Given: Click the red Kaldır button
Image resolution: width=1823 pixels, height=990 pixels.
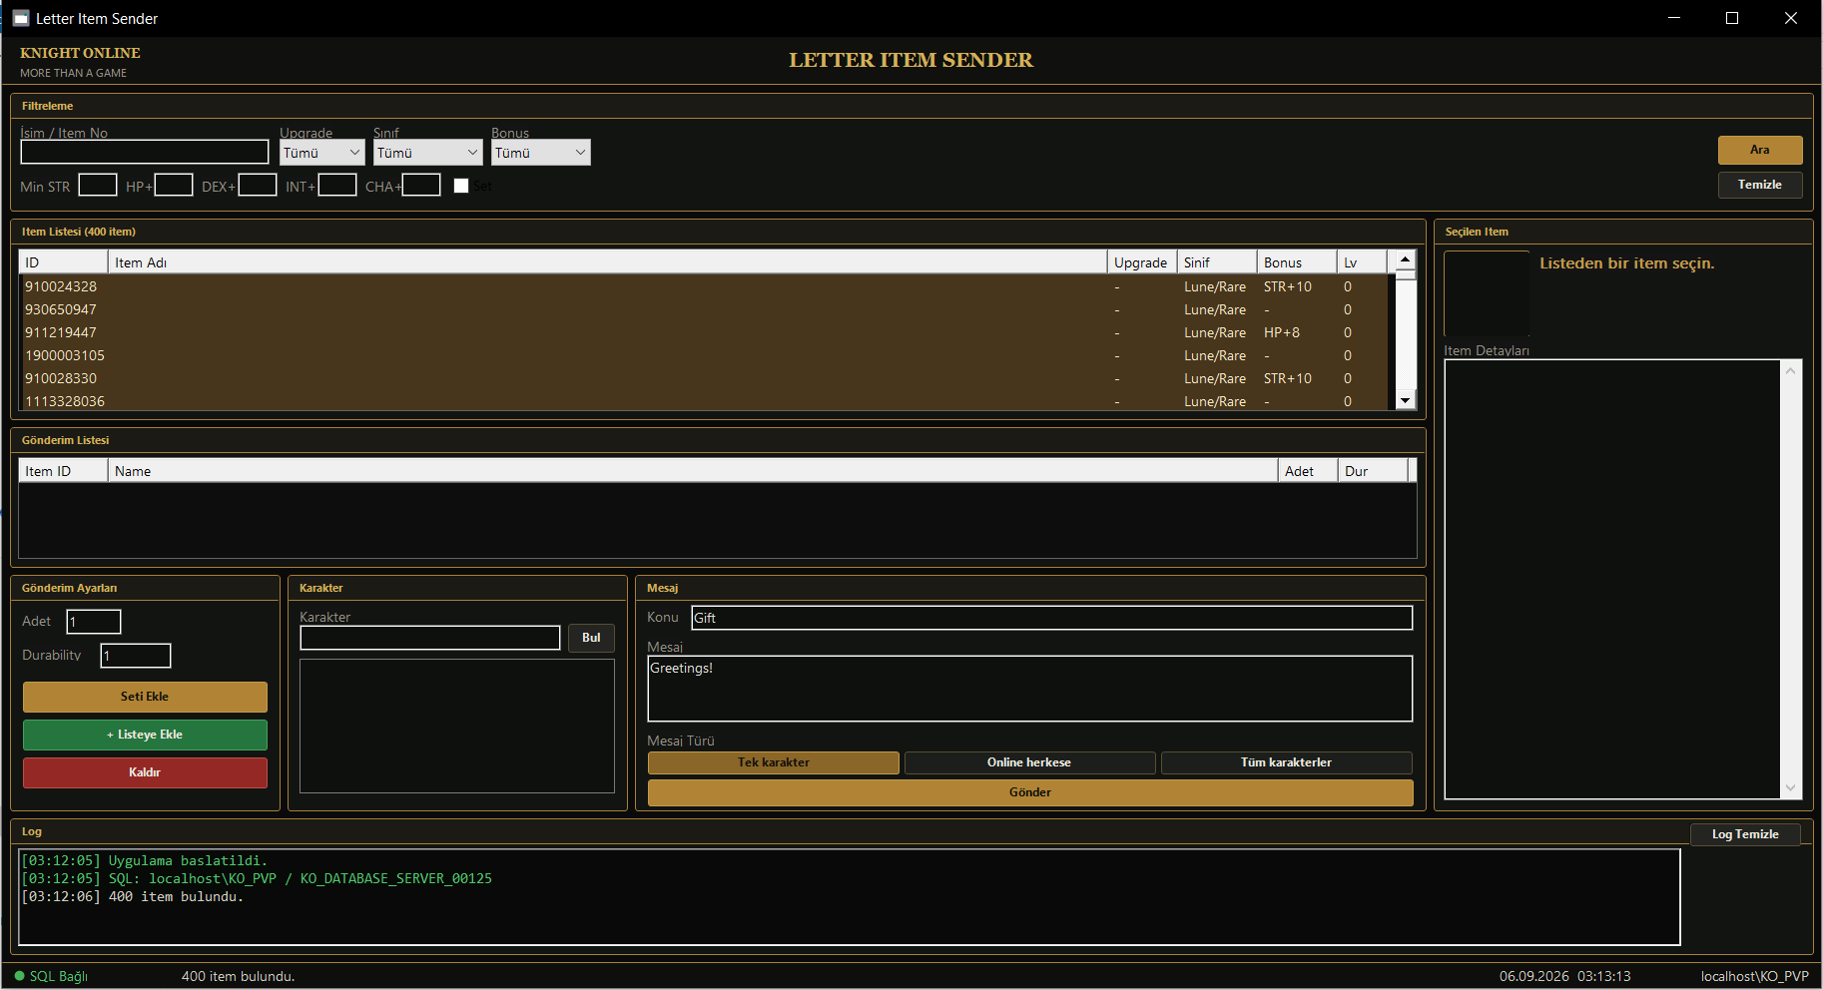Looking at the screenshot, I should tap(145, 772).
